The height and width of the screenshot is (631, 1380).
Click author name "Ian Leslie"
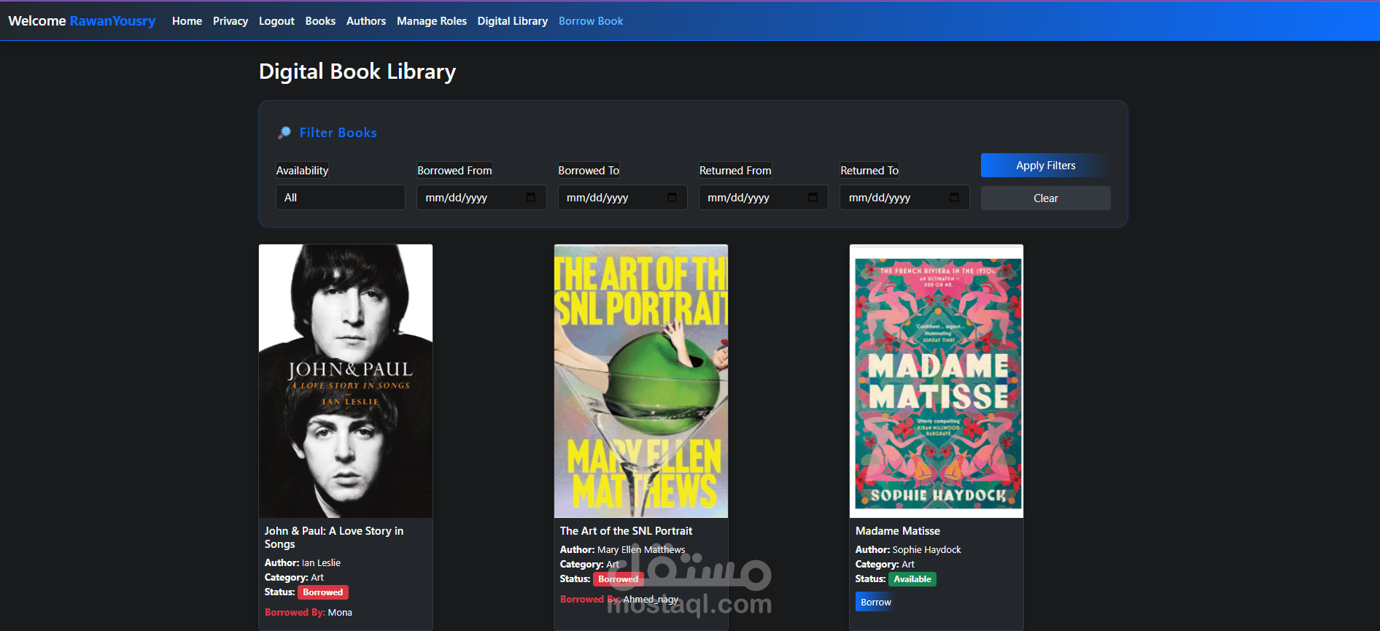coord(321,562)
